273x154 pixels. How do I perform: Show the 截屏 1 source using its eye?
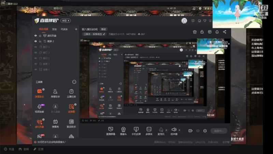click(x=35, y=64)
